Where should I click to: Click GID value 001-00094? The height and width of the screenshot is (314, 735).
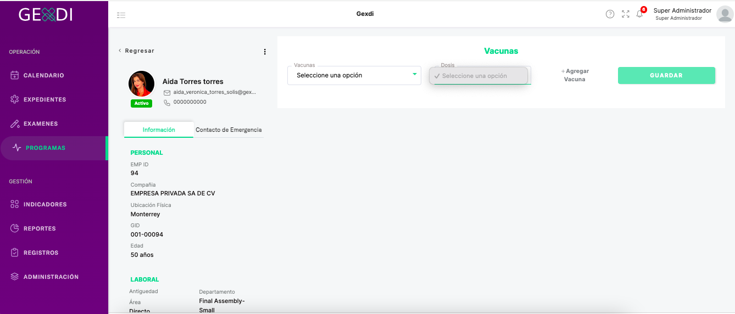[x=147, y=234]
